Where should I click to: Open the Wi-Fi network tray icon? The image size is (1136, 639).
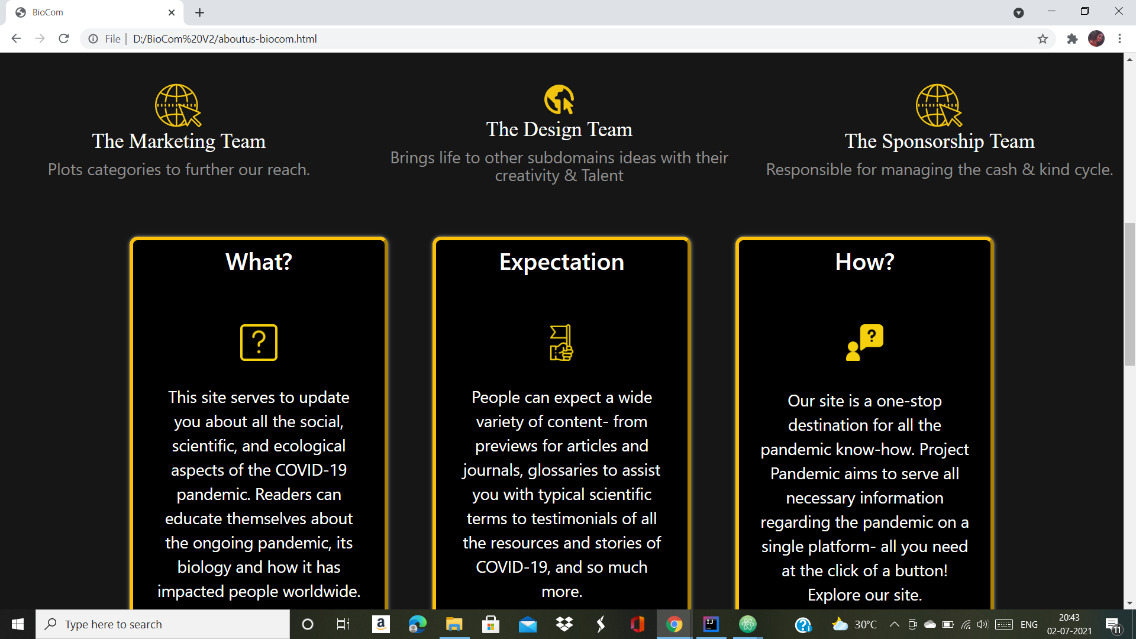[966, 624]
